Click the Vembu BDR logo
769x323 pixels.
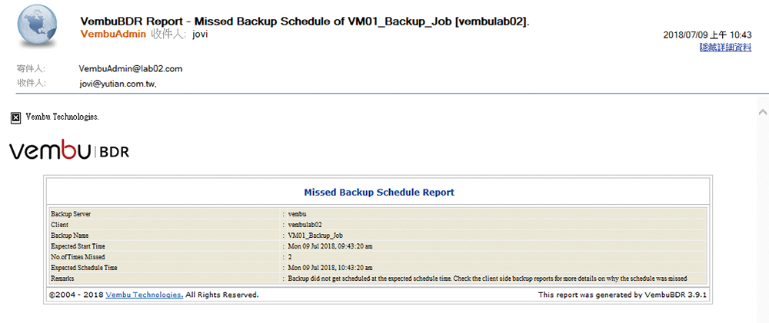69,151
